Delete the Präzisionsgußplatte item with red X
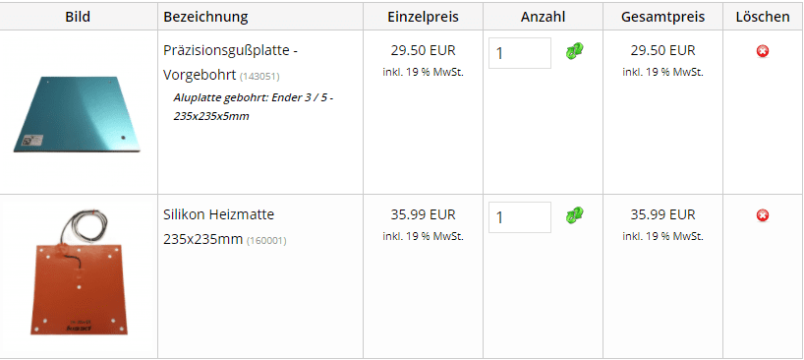The width and height of the screenshot is (804, 360). click(x=763, y=51)
